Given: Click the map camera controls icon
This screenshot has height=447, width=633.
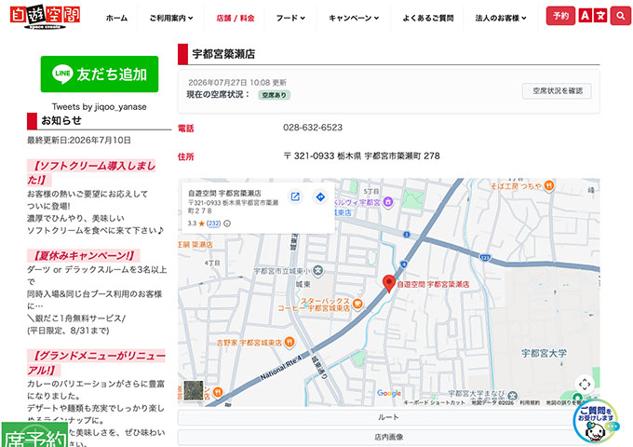Looking at the screenshot, I should (x=585, y=384).
